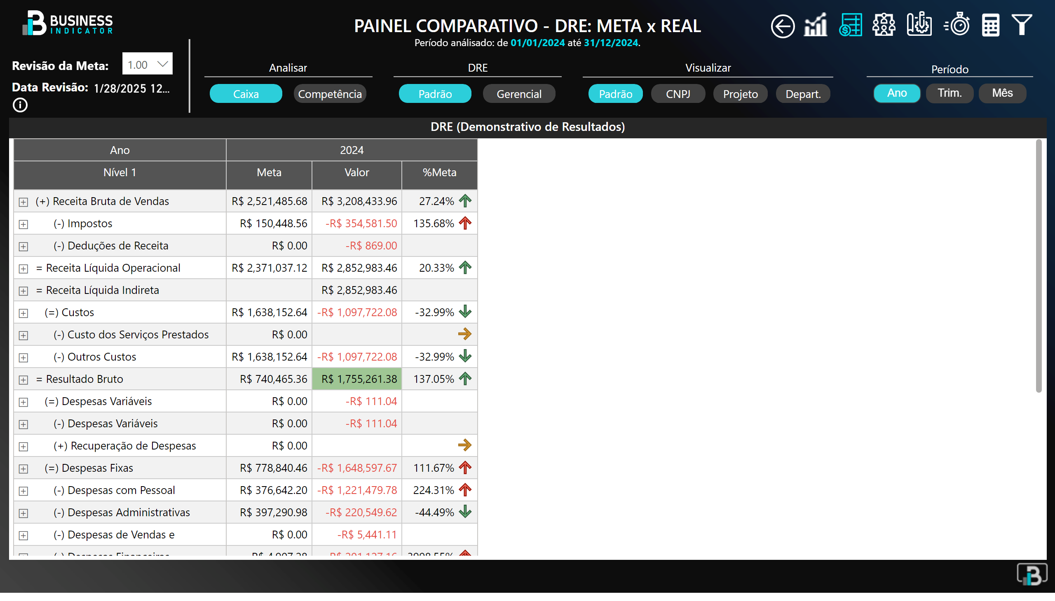Switch analysis to Competência
The height and width of the screenshot is (601, 1055).
pyautogui.click(x=330, y=94)
